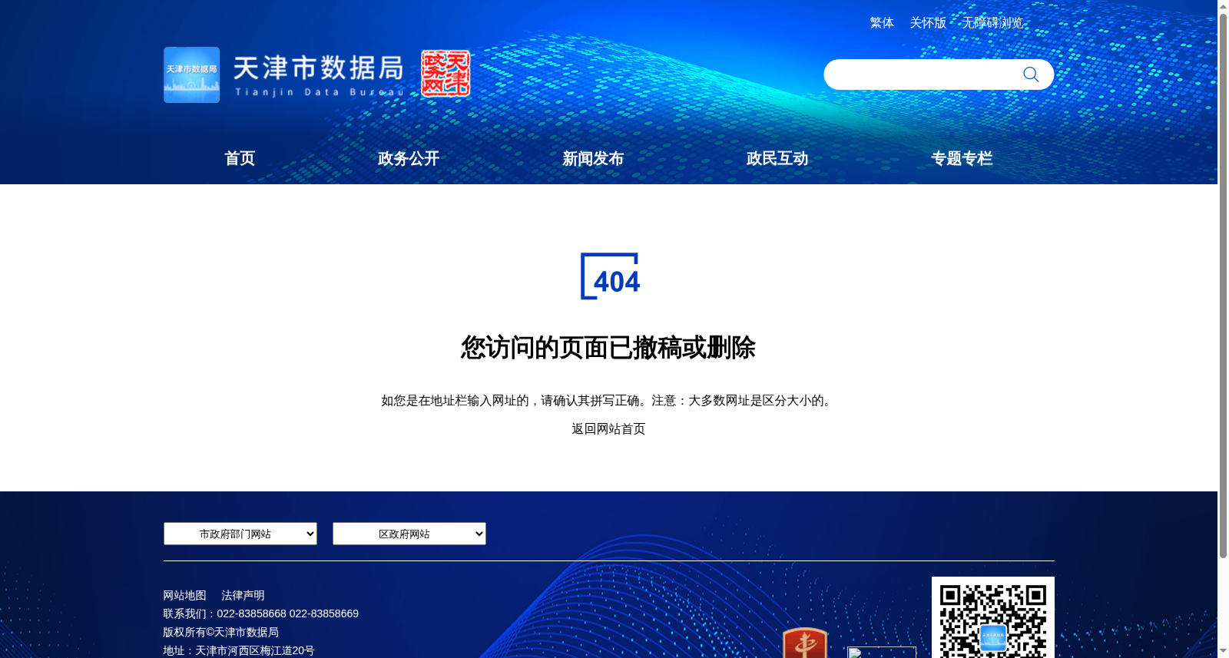Click the 404 error icon
Image resolution: width=1229 pixels, height=658 pixels.
610,276
